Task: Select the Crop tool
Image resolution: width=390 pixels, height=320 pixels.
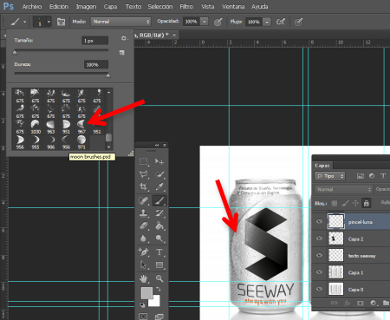Action: [x=144, y=186]
